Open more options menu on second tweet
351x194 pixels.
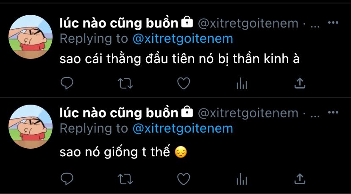[x=333, y=112]
